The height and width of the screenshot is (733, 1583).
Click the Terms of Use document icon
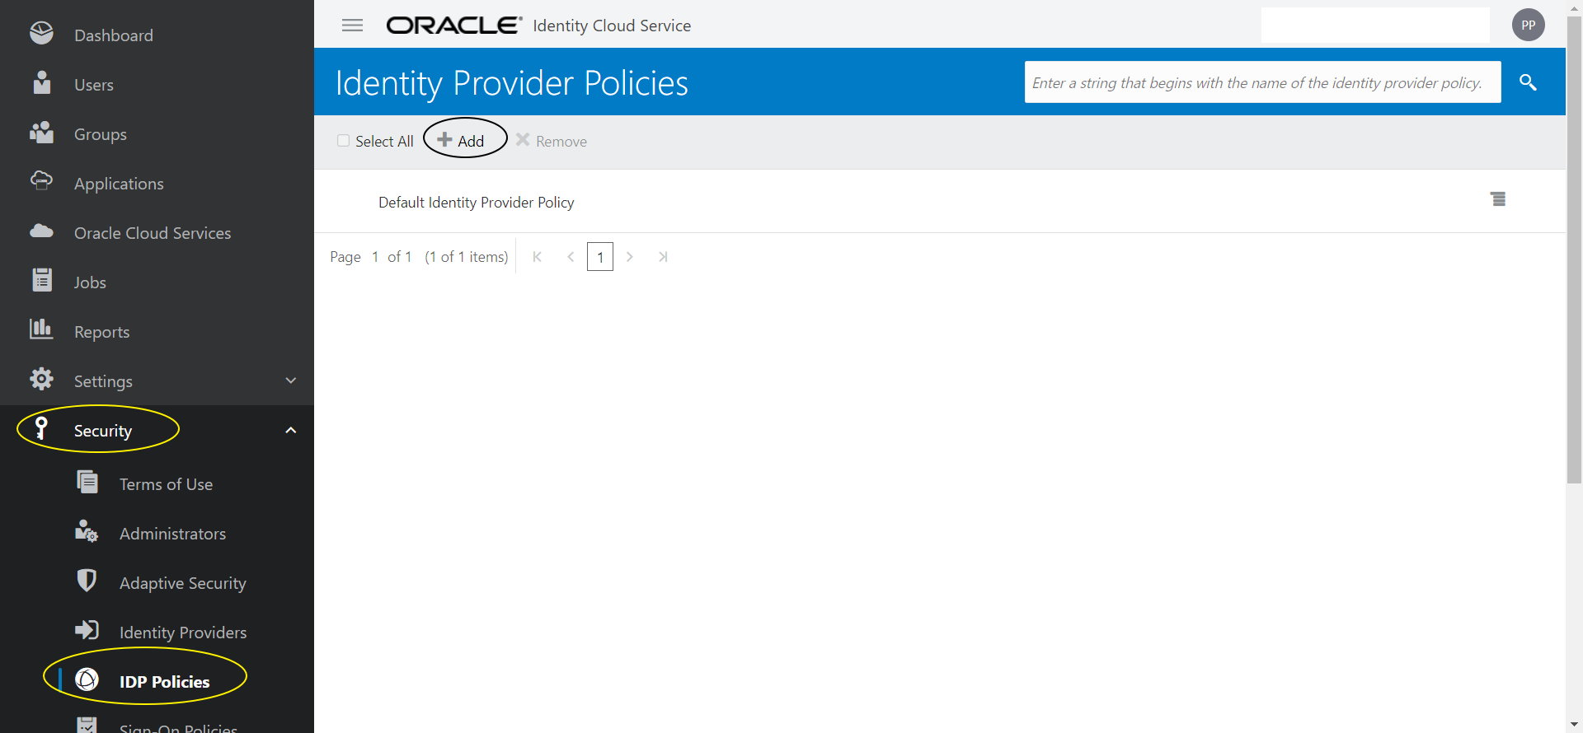[87, 482]
